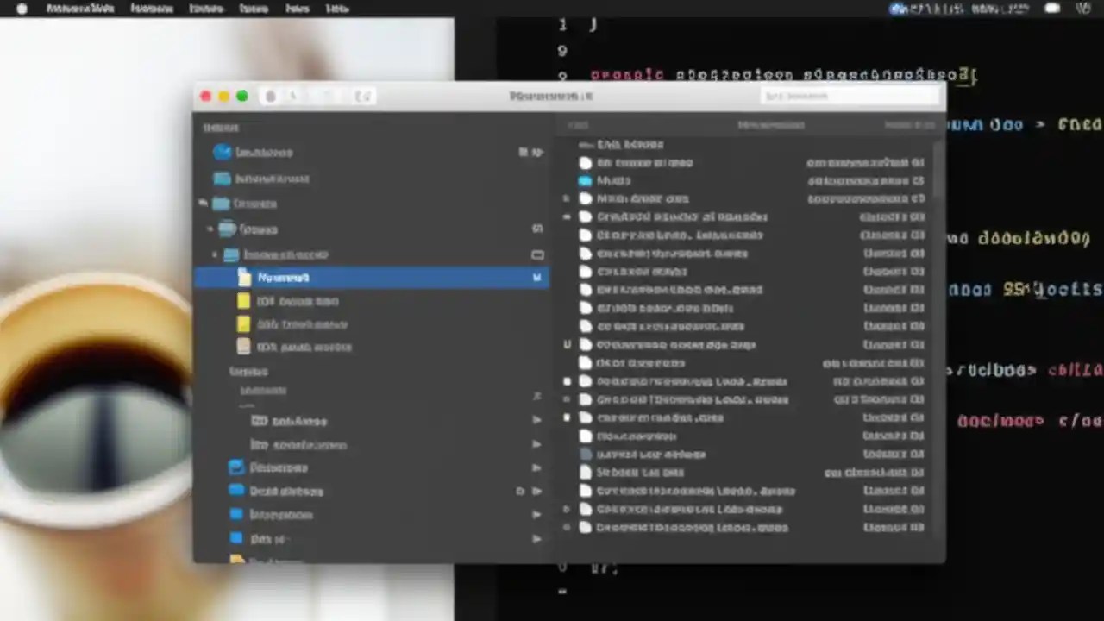Click the Date Modified column header
This screenshot has width=1104, height=621.
(770, 125)
